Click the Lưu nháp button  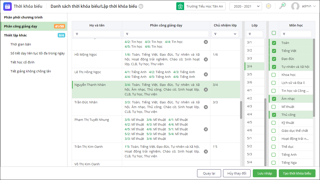265,173
